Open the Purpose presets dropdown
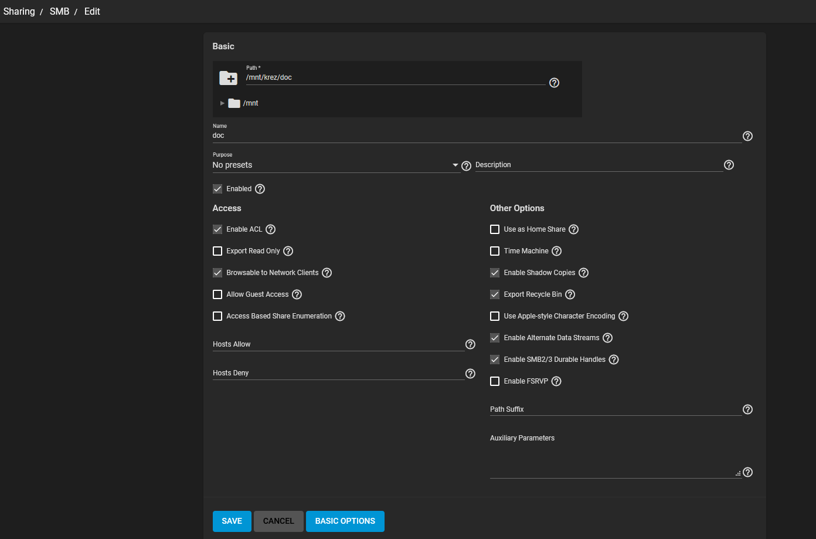The image size is (816, 539). point(335,165)
